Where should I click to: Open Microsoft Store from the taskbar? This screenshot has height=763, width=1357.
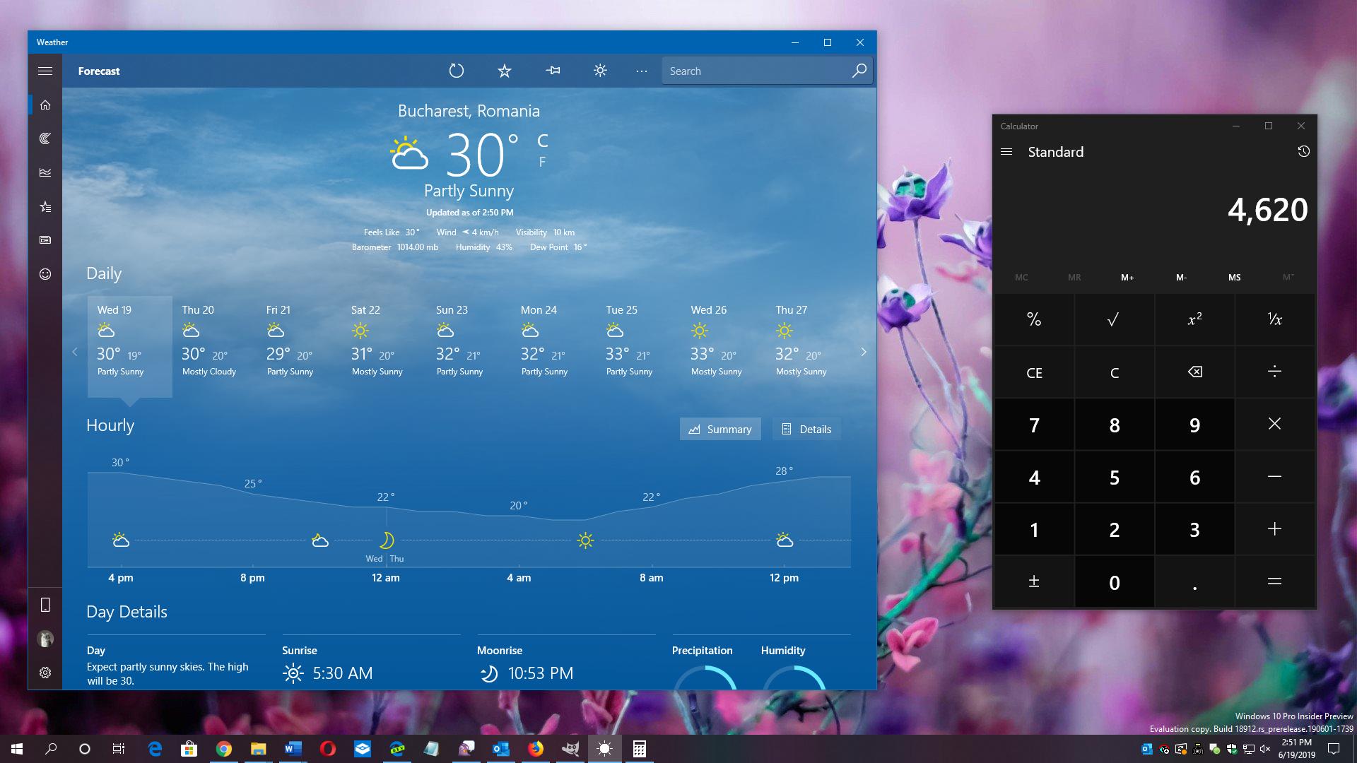[x=189, y=749]
